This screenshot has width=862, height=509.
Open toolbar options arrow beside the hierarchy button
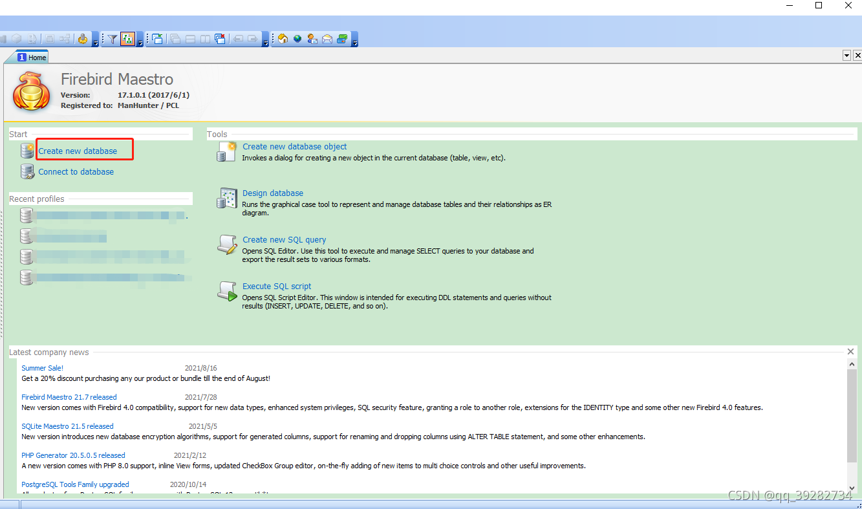pos(140,40)
